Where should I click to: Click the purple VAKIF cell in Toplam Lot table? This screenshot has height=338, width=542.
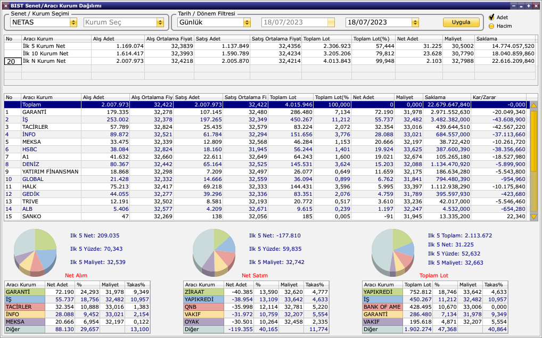pyautogui.click(x=382, y=321)
